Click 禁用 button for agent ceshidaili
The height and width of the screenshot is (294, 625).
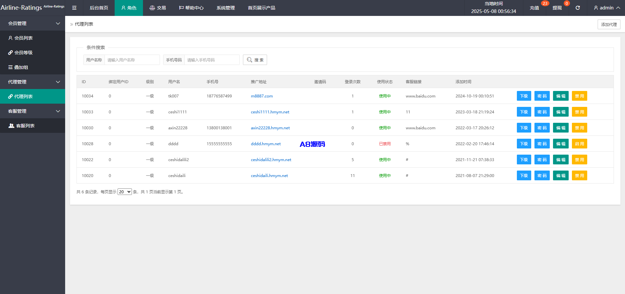tap(579, 175)
